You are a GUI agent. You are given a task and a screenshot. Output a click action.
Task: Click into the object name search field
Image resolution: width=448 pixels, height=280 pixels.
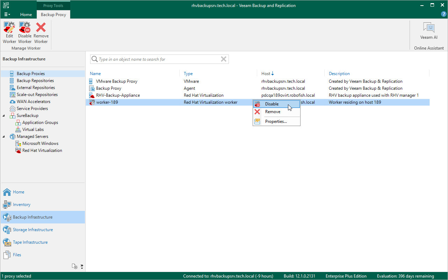(159, 59)
